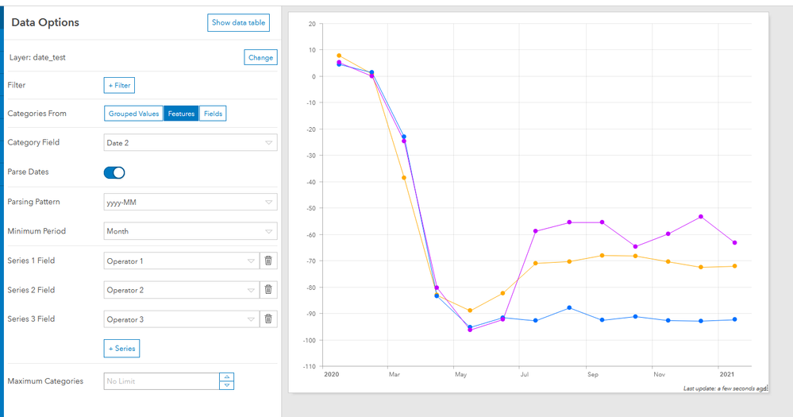The width and height of the screenshot is (793, 417).
Task: Click trash icon next to Operator 3
Action: 268,319
